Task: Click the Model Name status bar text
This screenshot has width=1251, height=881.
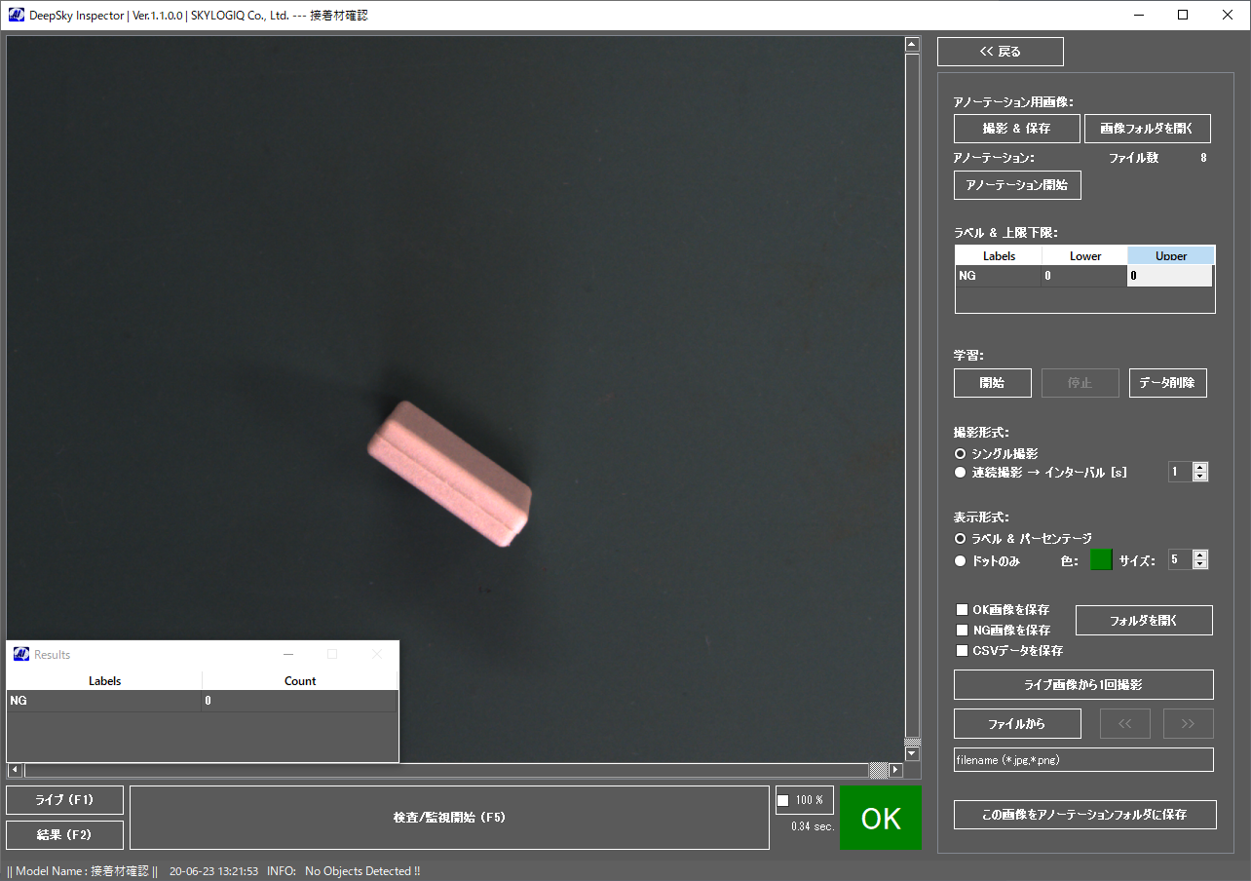Action: pos(82,871)
